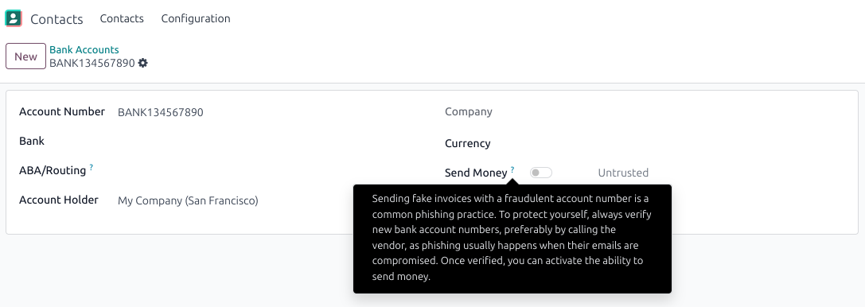Enable the Send Money toggle switch
The height and width of the screenshot is (307, 865).
[x=540, y=173]
